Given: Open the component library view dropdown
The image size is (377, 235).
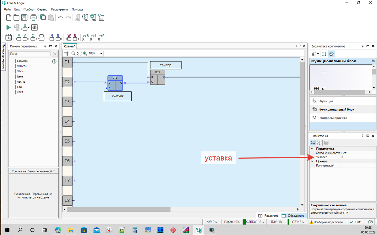Looking at the screenshot, I should tap(315, 54).
